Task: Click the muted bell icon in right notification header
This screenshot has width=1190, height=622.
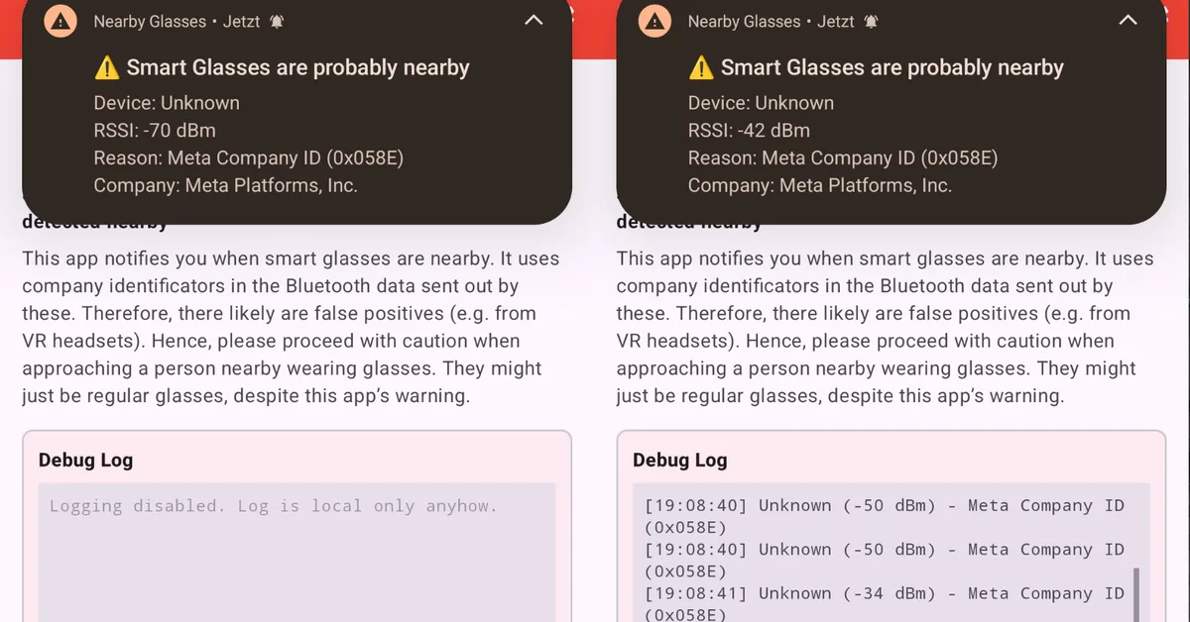Action: (x=869, y=20)
